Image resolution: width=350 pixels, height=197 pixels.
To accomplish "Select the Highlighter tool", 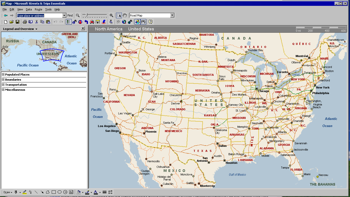I will pyautogui.click(x=25, y=192).
